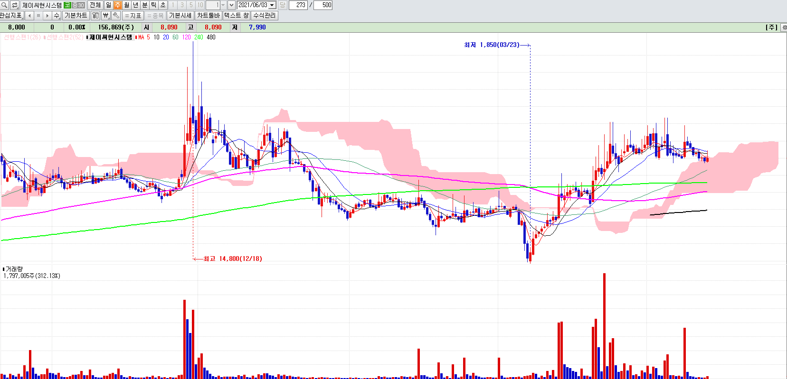This screenshot has height=379, width=787.
Task: Click the 수 adjusted-price icon
Action: point(57,15)
